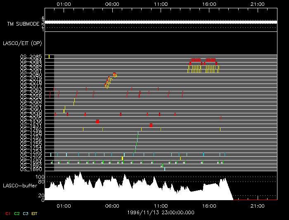289x220 pixels.
Task: Click the OS_2085 row label
Action: tap(31, 56)
